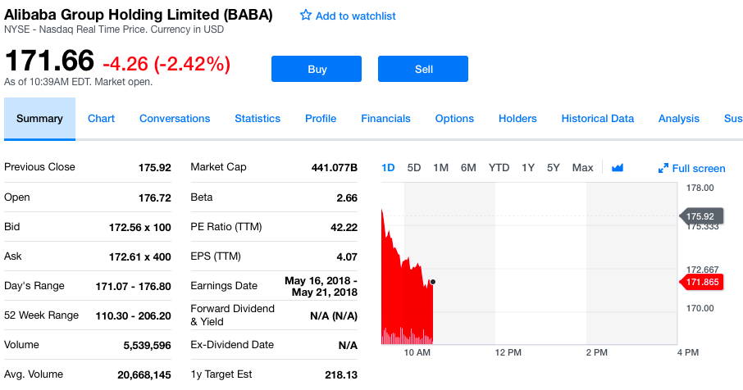The height and width of the screenshot is (390, 743).
Task: Select the 1M chart range
Action: (x=440, y=168)
